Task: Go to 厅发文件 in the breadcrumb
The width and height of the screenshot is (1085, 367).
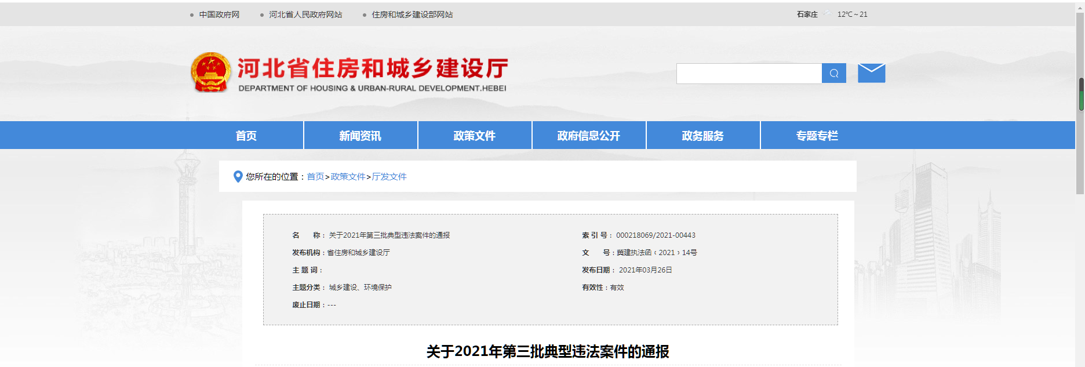Action: [x=389, y=176]
